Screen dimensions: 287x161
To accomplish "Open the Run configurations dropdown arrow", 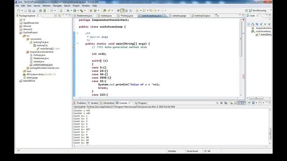I will pyautogui.click(x=78, y=11).
